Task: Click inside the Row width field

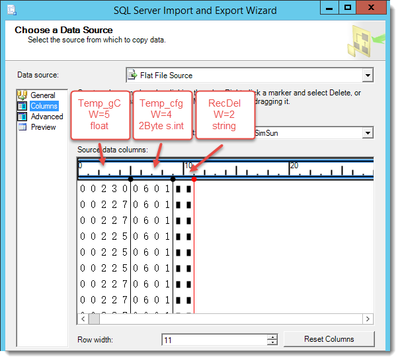Action: [x=214, y=340]
